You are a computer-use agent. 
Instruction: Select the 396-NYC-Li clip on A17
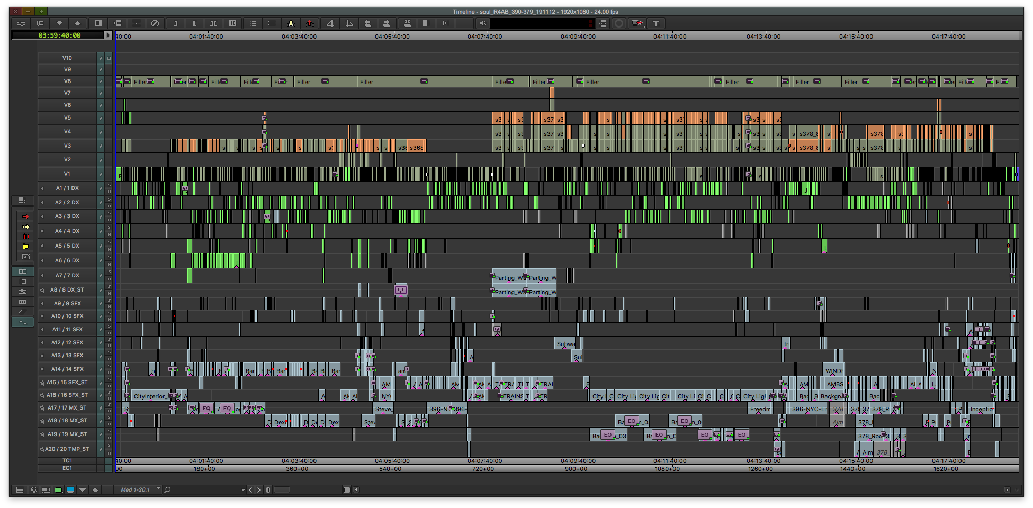[x=809, y=409]
